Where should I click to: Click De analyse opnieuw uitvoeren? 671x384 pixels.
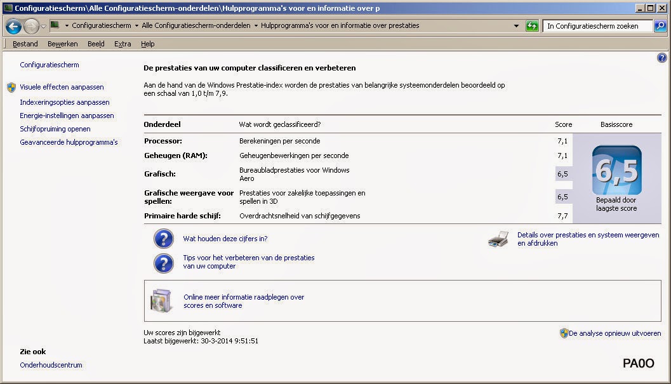point(615,333)
